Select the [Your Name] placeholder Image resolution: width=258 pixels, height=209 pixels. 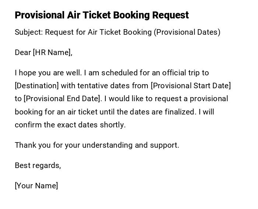pos(36,185)
